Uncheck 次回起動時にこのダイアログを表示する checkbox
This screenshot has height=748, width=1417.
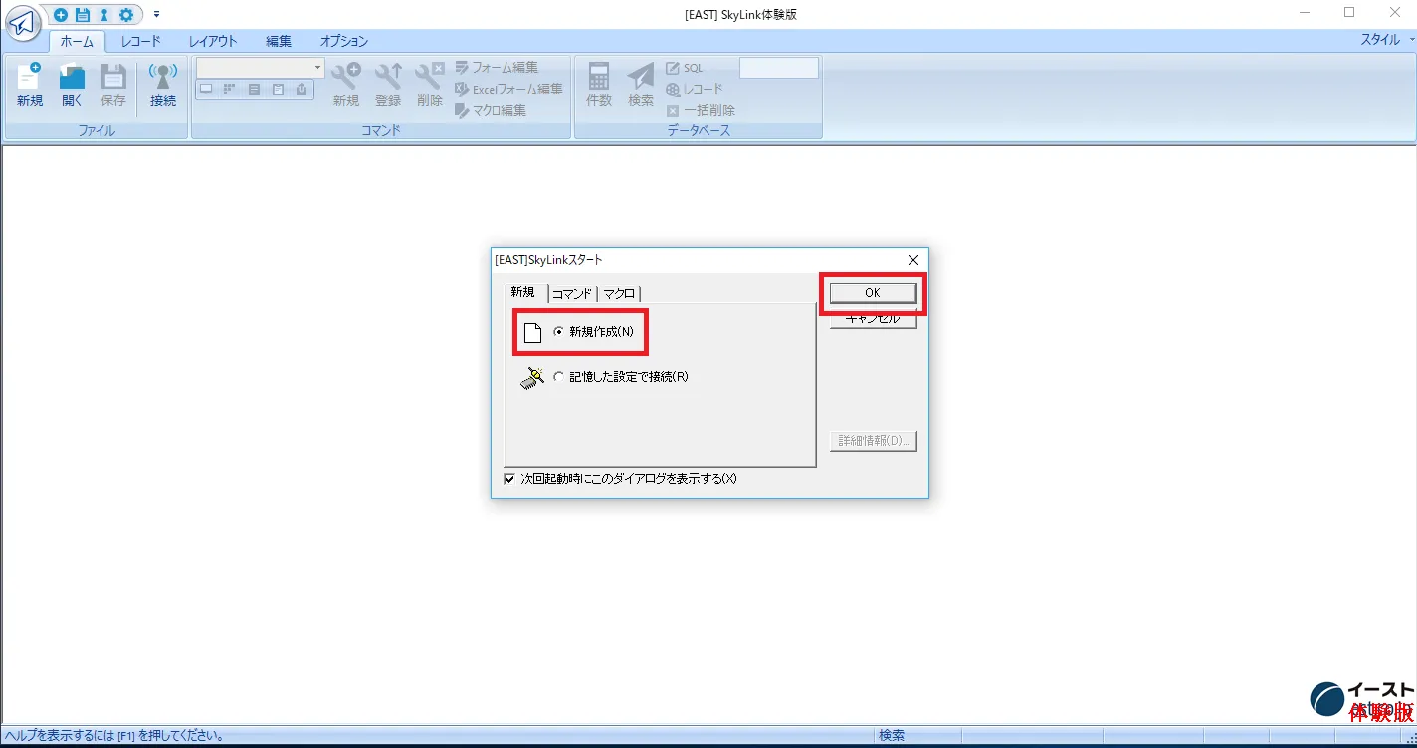[x=510, y=479]
